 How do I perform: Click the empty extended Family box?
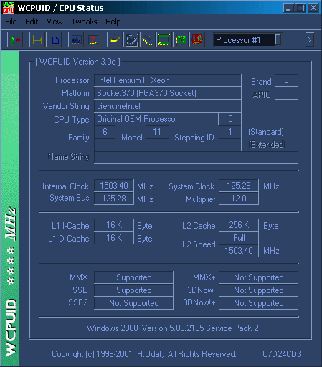pyautogui.click(x=105, y=145)
